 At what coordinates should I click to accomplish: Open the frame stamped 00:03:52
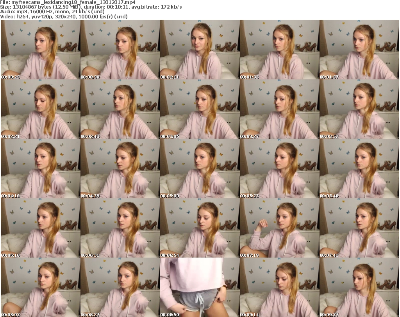359,109
